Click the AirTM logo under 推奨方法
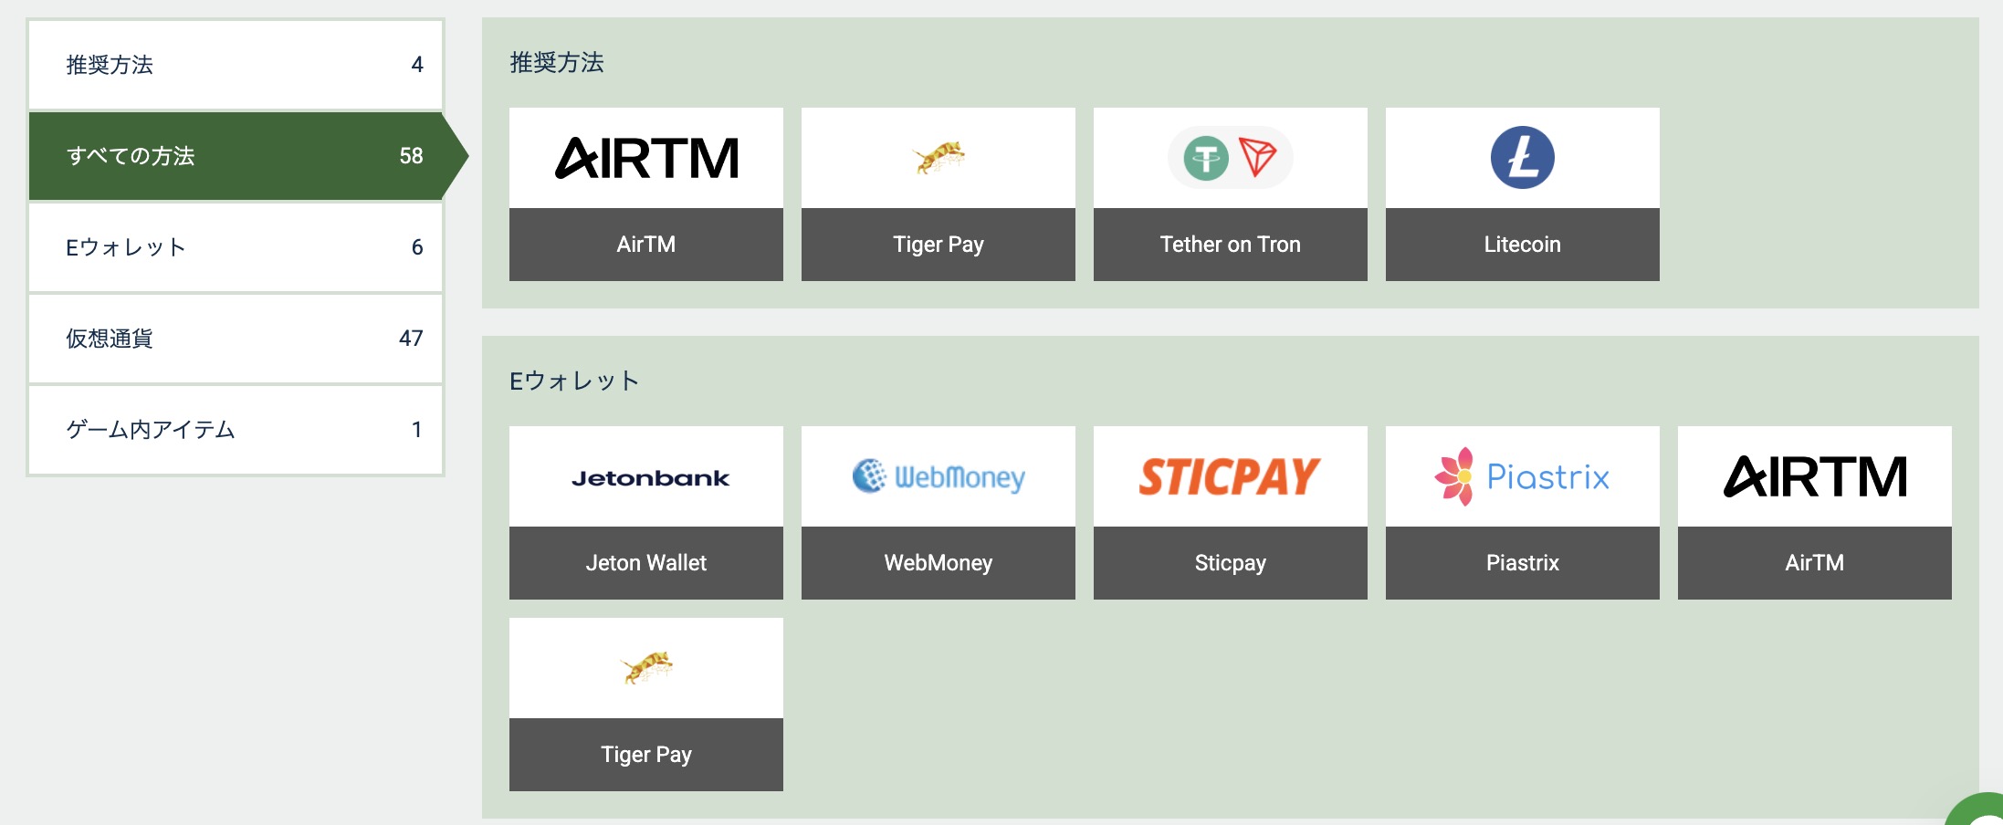The height and width of the screenshot is (825, 2003). (646, 158)
